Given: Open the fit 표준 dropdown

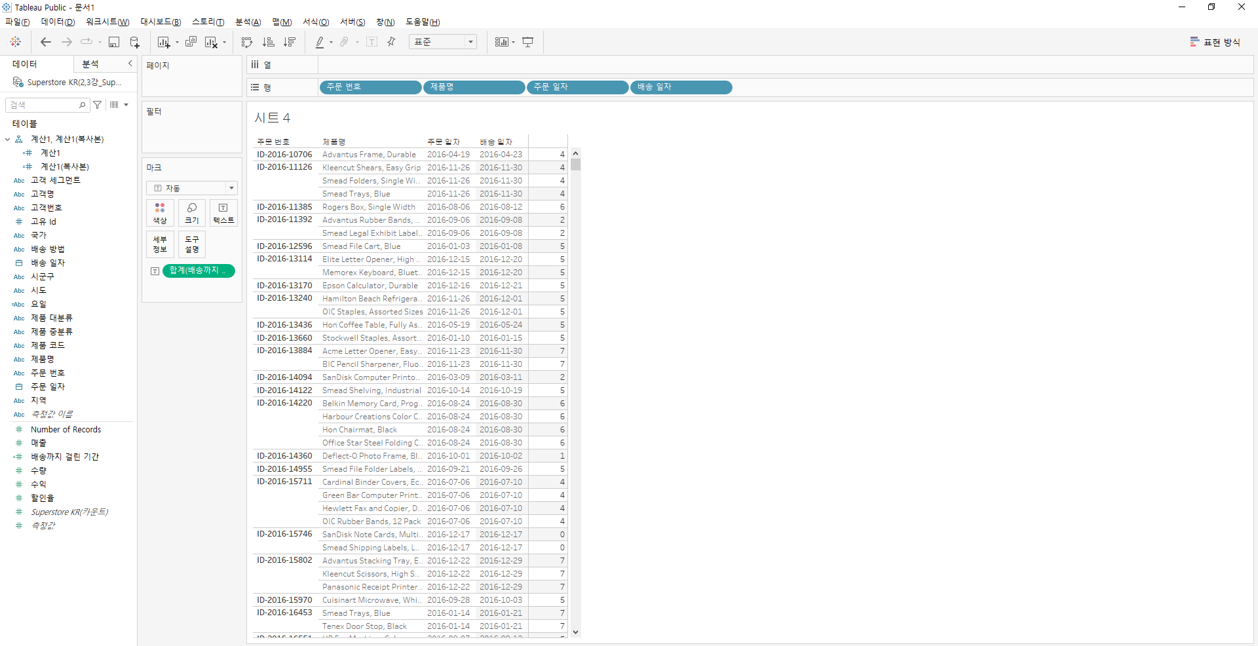Looking at the screenshot, I should pos(443,42).
